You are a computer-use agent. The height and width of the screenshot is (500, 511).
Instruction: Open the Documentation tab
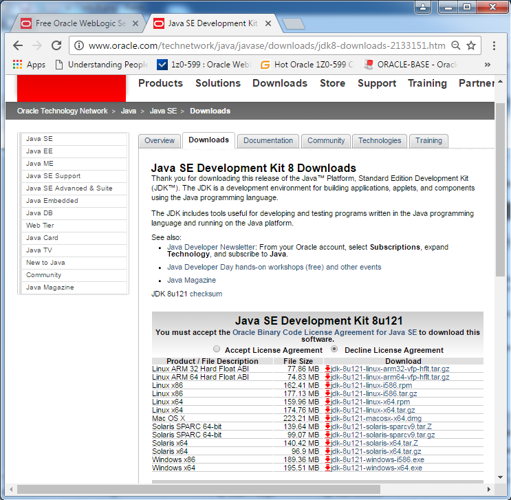tap(268, 140)
